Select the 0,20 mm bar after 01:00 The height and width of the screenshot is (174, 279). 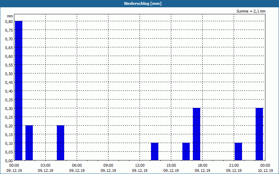(x=29, y=143)
